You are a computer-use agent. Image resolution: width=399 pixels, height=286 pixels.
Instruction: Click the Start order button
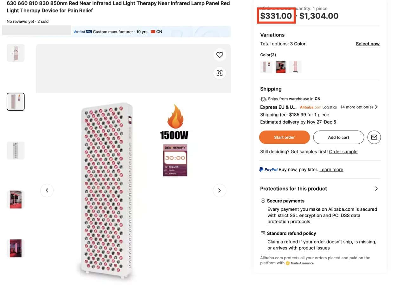pyautogui.click(x=284, y=137)
